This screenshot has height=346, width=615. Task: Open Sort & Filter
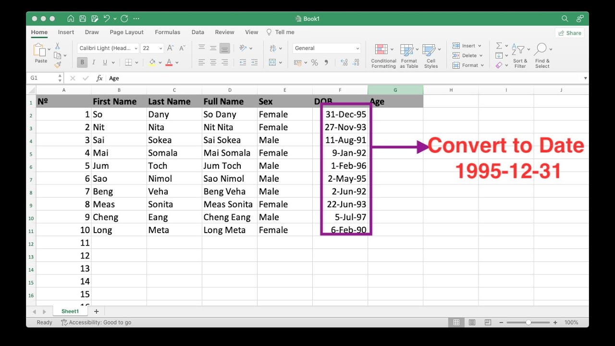tap(520, 56)
